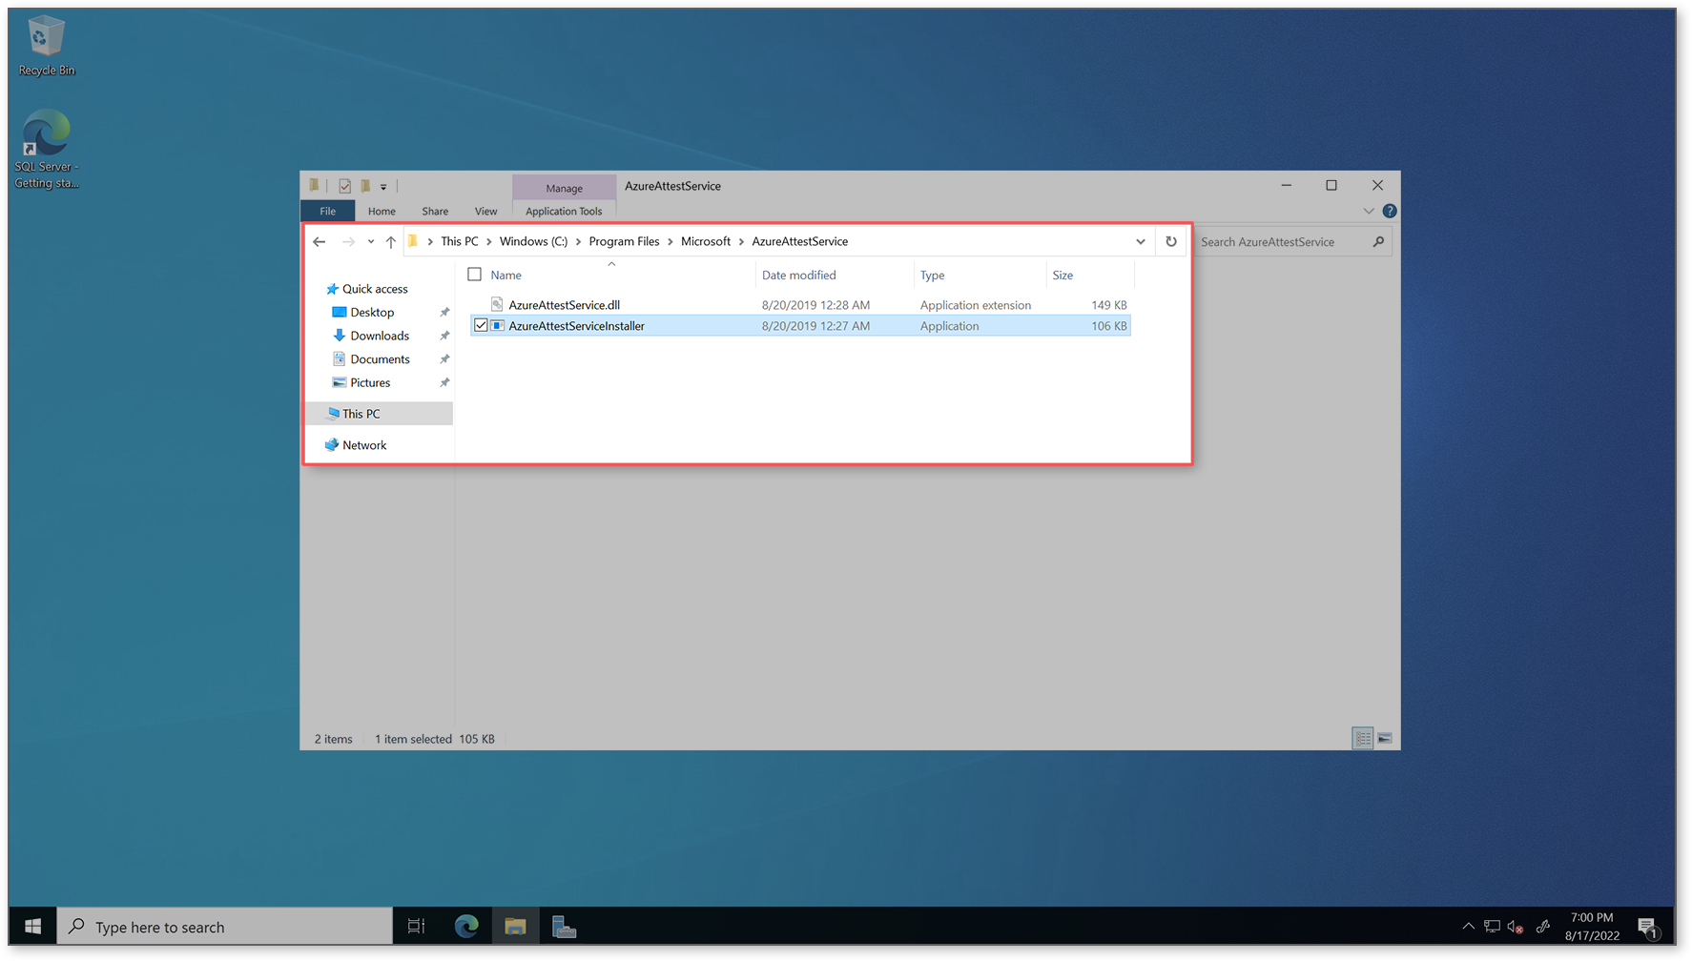
Task: Open the Help question mark icon
Action: (1390, 211)
